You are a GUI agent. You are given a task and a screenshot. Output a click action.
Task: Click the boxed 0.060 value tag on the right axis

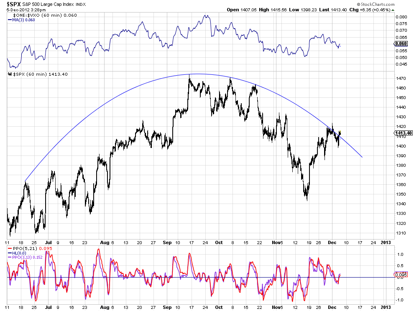pyautogui.click(x=401, y=43)
